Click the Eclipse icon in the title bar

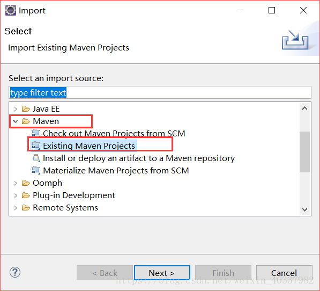10,10
